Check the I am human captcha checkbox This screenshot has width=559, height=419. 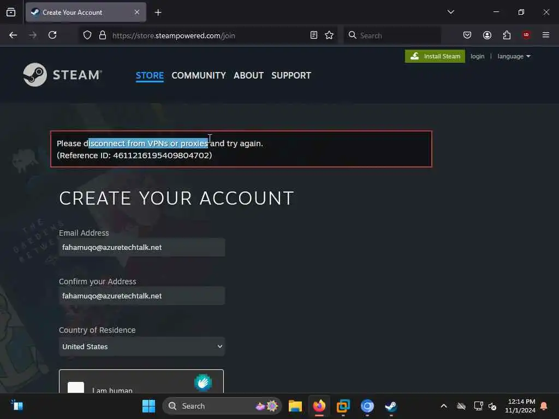click(x=76, y=388)
